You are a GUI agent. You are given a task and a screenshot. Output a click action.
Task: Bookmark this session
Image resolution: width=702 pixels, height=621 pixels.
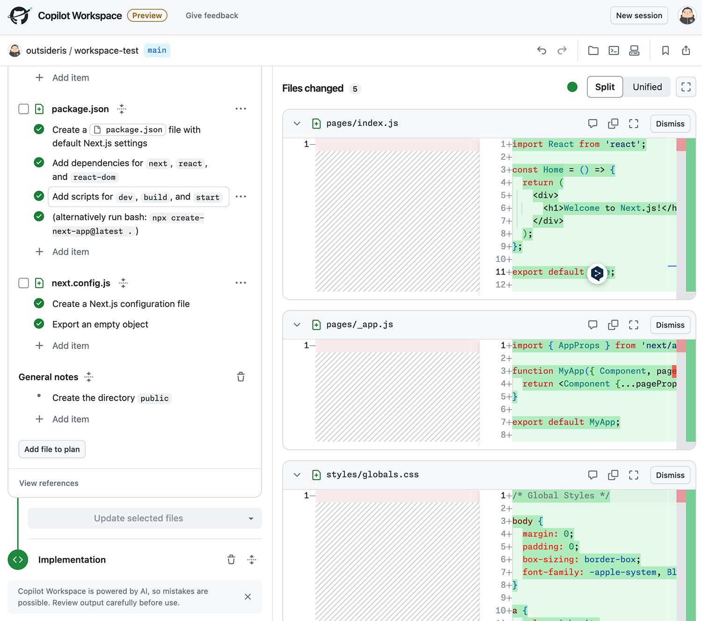[665, 51]
